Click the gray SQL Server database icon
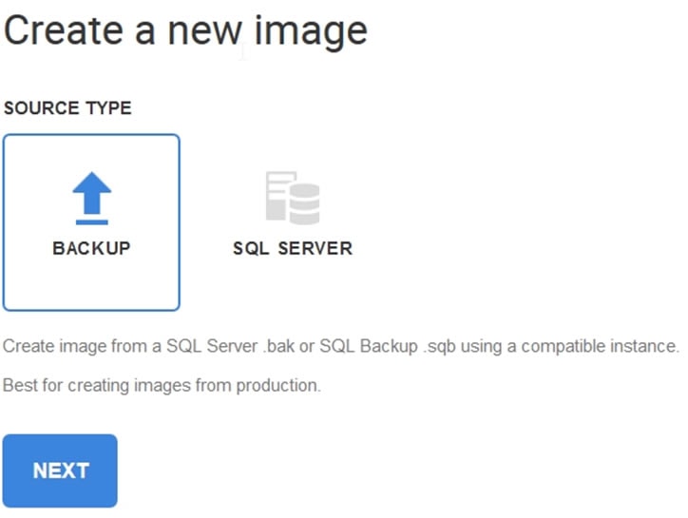This screenshot has width=688, height=518. click(x=292, y=198)
